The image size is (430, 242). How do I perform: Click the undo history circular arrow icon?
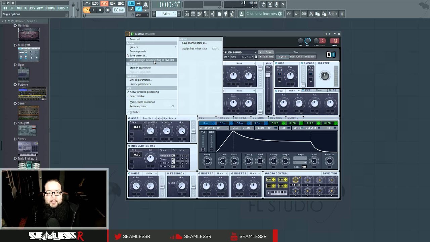tap(263, 4)
